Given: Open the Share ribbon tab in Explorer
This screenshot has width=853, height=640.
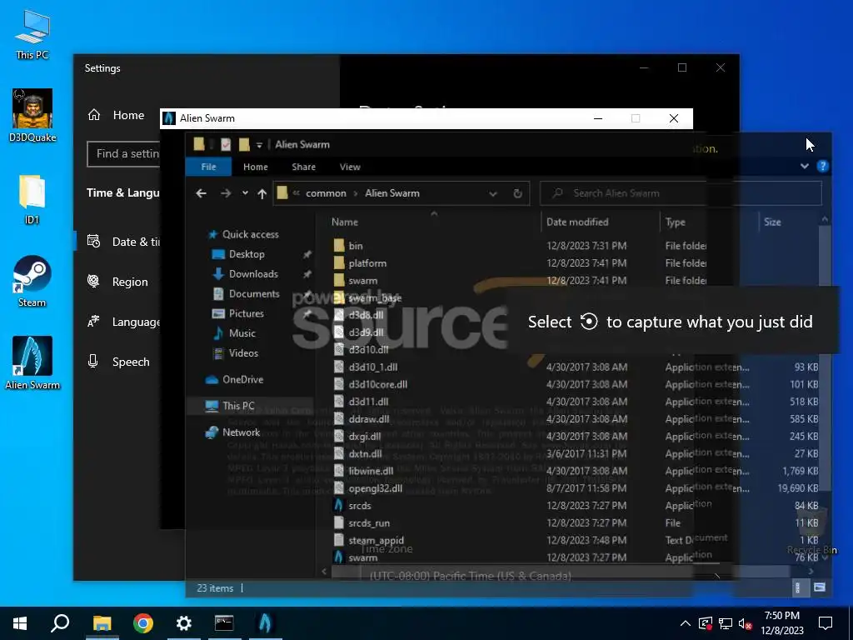Looking at the screenshot, I should [x=303, y=167].
